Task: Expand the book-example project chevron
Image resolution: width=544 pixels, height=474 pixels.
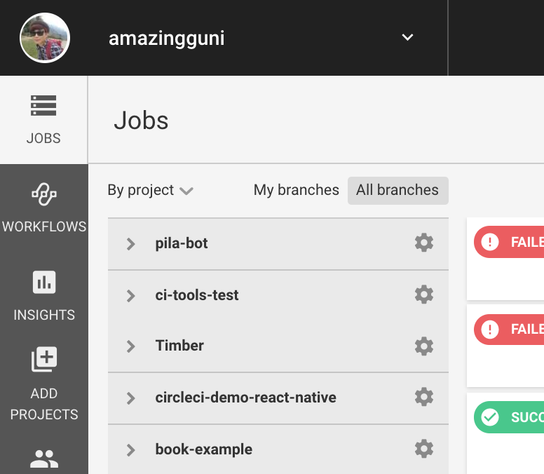Action: click(x=131, y=450)
